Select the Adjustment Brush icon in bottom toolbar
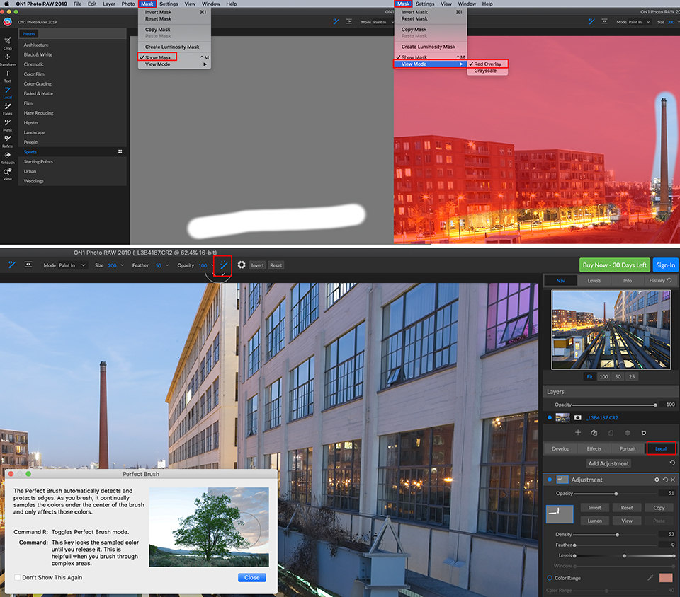 12,265
